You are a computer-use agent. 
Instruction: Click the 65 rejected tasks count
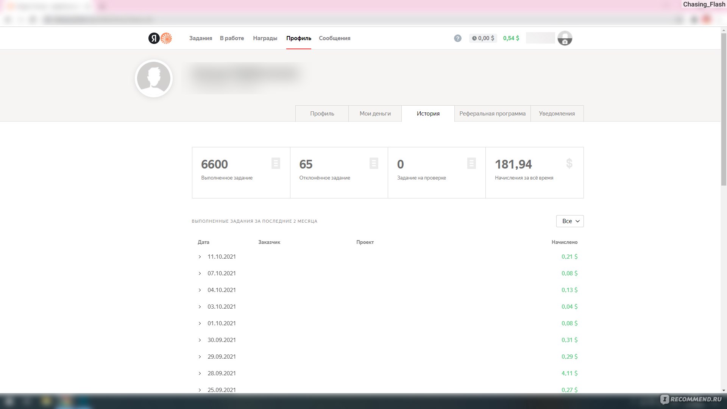tap(306, 164)
